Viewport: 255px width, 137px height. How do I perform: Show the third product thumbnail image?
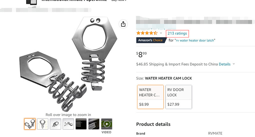(x=55, y=124)
